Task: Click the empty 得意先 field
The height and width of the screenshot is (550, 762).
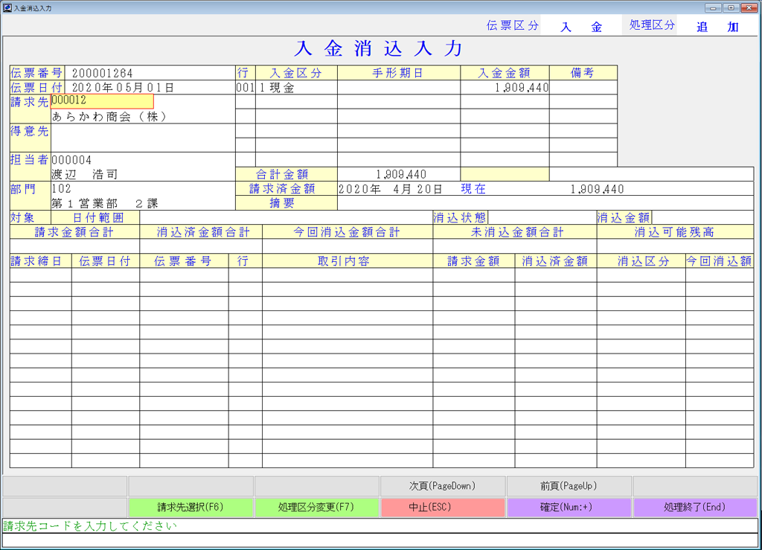Action: (141, 138)
